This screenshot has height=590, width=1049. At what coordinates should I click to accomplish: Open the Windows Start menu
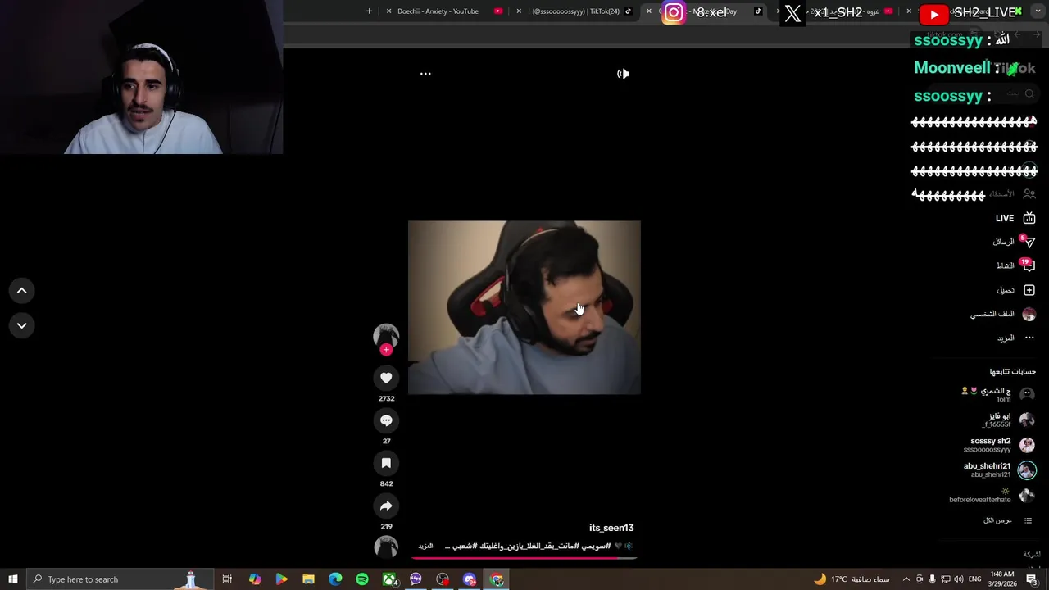pos(13,579)
